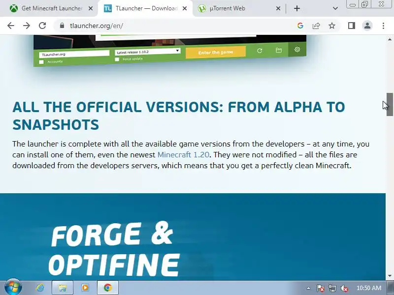Click the TLauncher.org name field

74,54
